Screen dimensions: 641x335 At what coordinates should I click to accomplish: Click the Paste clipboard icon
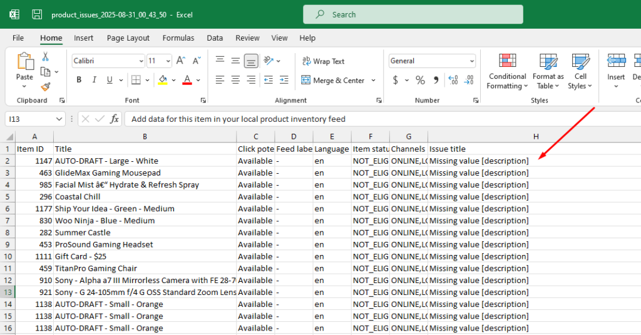tap(25, 62)
